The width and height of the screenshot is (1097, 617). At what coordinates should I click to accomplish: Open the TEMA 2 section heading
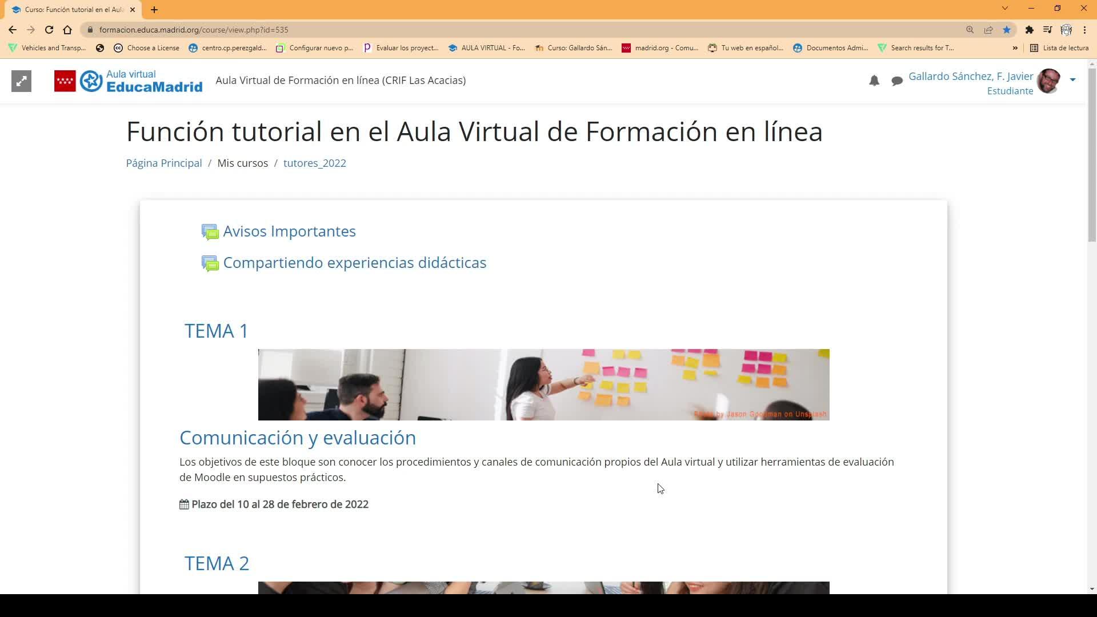pos(217,563)
